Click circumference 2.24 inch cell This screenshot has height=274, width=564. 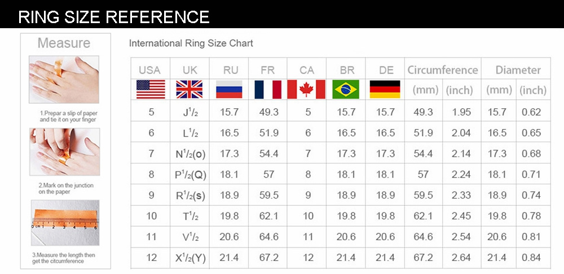tap(461, 175)
